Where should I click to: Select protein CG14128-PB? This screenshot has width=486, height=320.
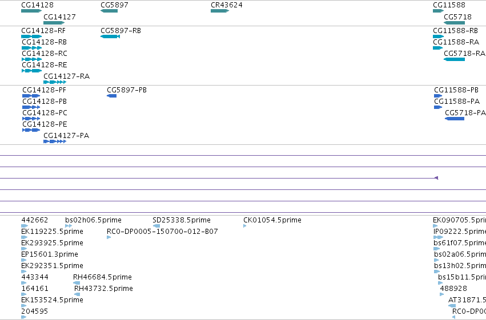[31, 107]
